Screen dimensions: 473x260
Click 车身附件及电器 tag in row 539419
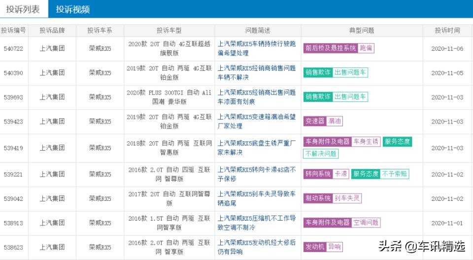pyautogui.click(x=327, y=141)
